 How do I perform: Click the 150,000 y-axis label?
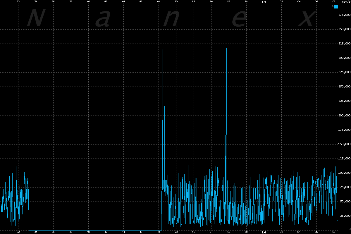pos(345,144)
